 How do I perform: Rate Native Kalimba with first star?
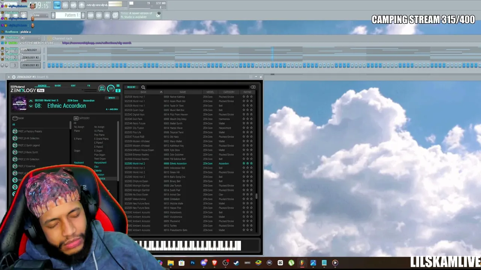244,97
